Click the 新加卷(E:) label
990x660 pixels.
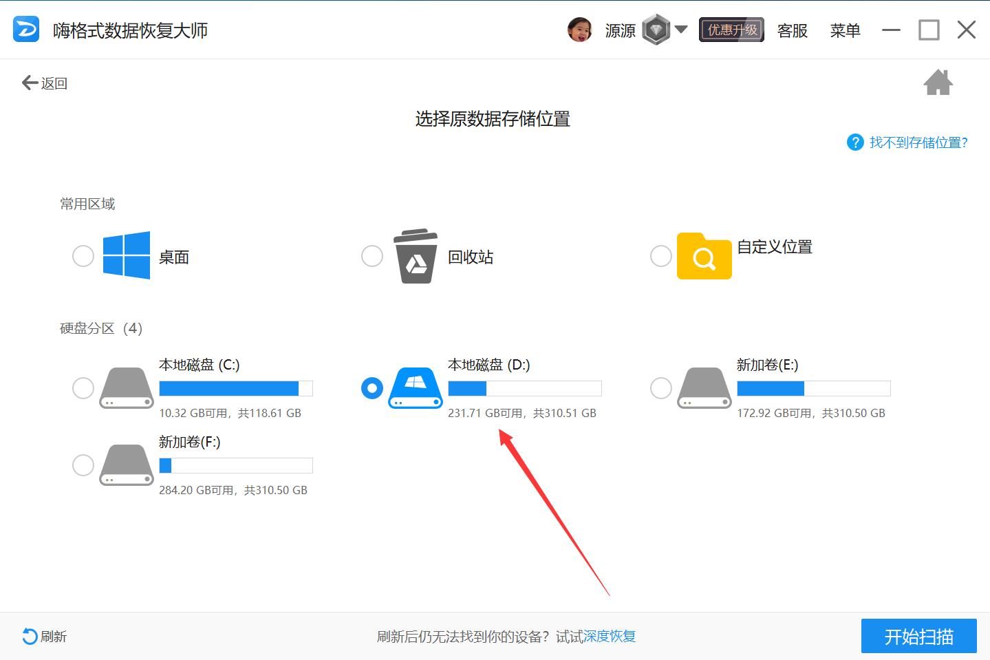pyautogui.click(x=768, y=365)
